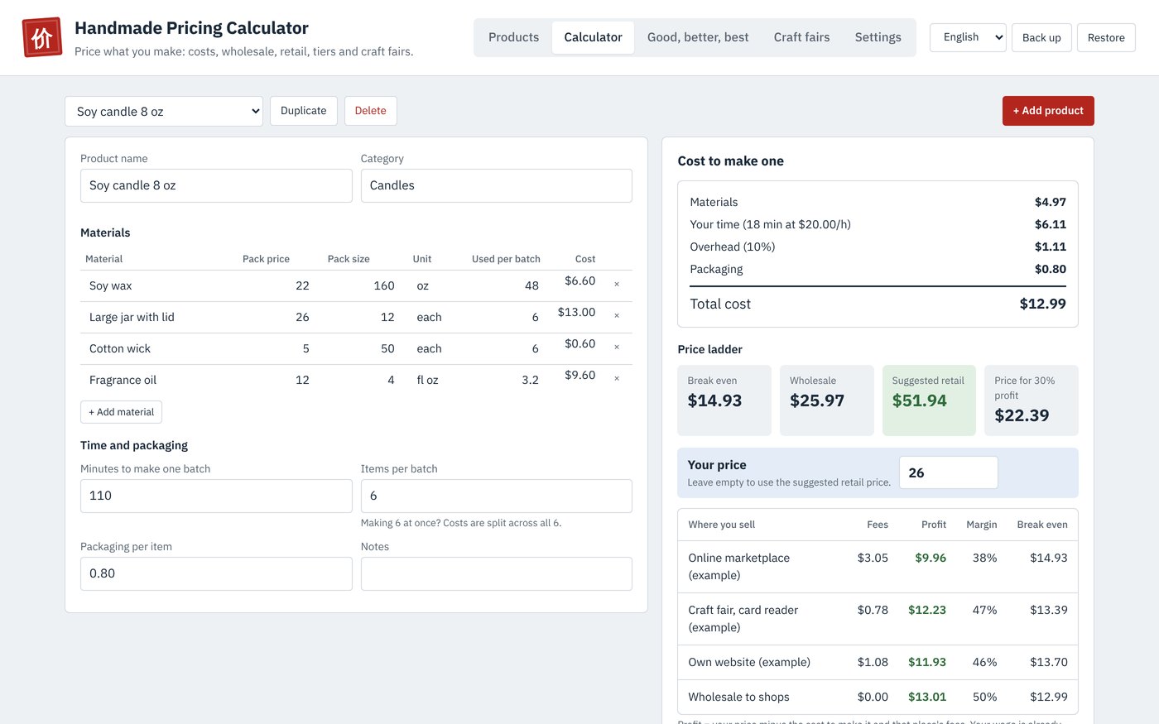Click the Total cost $12.99 value
The width and height of the screenshot is (1159, 724).
(1042, 304)
